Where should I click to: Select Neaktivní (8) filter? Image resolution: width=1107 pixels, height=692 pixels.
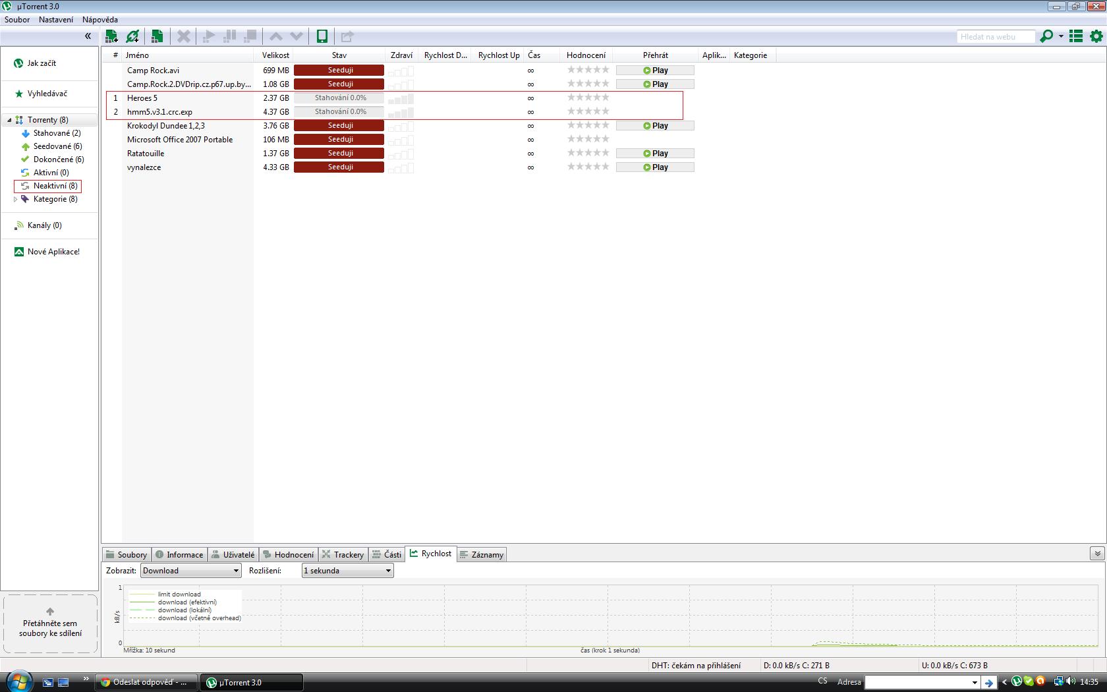(55, 186)
